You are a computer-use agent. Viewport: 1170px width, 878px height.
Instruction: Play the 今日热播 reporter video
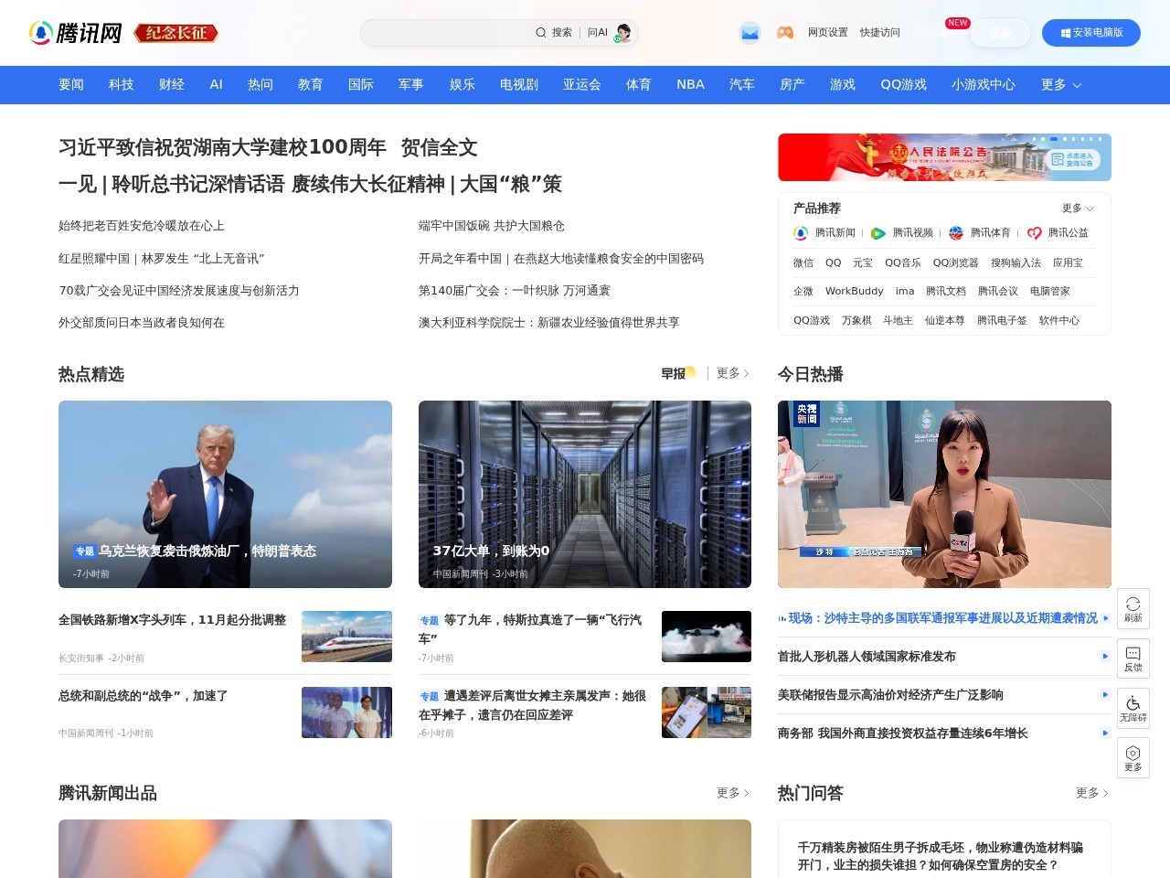point(944,494)
